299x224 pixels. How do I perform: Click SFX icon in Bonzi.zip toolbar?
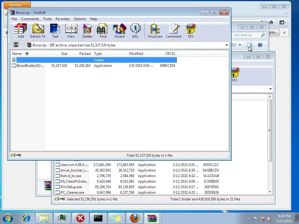191,31
